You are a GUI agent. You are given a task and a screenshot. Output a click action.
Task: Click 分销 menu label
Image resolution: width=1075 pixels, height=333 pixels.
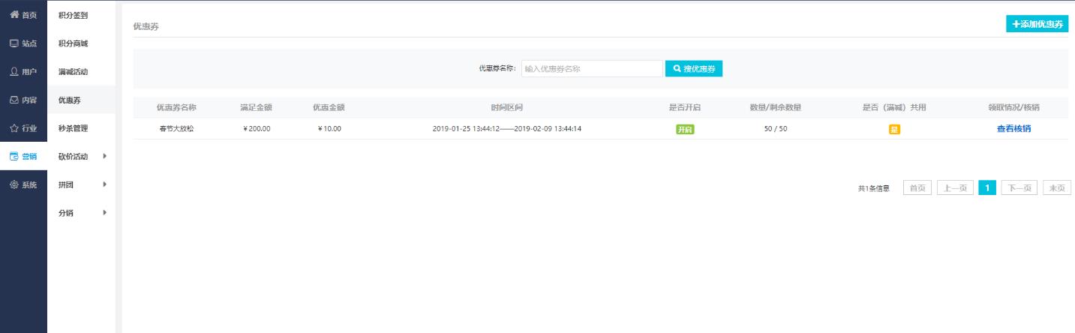coord(65,212)
